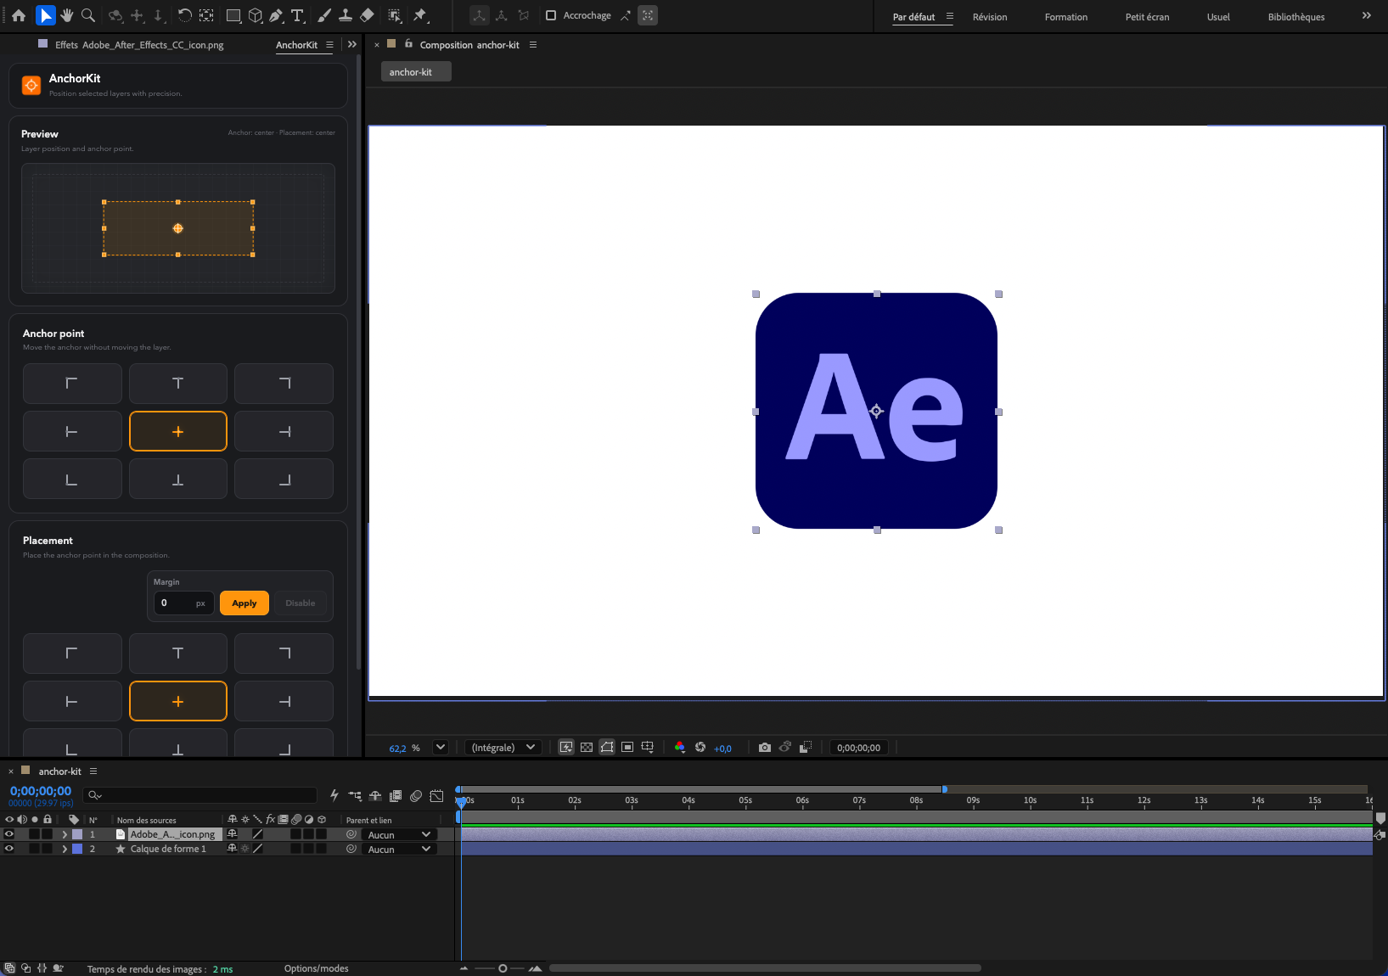Image resolution: width=1388 pixels, height=976 pixels.
Task: Select the Type text tool
Action: (298, 15)
